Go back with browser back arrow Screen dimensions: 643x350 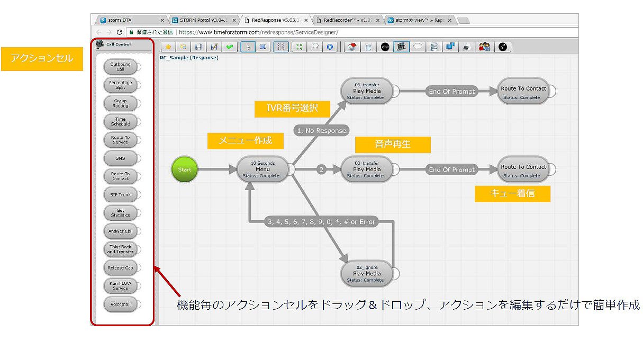[99, 32]
